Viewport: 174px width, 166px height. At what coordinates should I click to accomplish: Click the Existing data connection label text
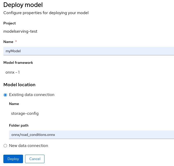coord(32,95)
